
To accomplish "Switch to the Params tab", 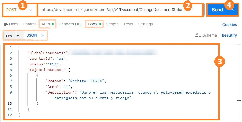I will pyautogui.click(x=30, y=24).
